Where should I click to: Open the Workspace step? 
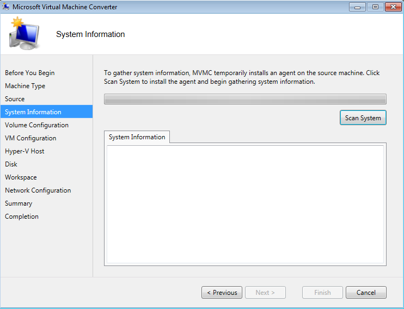[x=21, y=177]
